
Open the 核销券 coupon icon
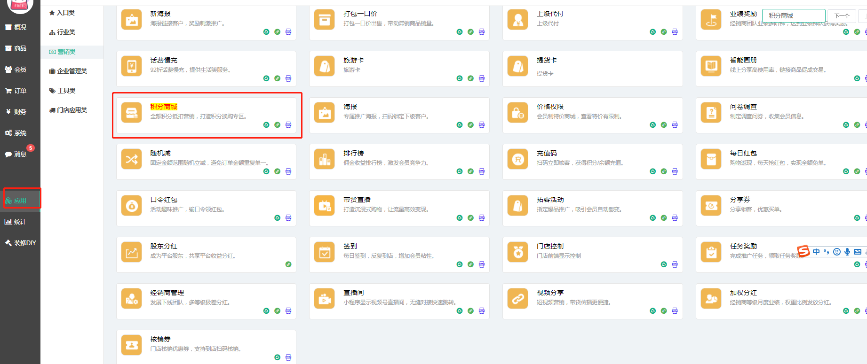pyautogui.click(x=131, y=345)
